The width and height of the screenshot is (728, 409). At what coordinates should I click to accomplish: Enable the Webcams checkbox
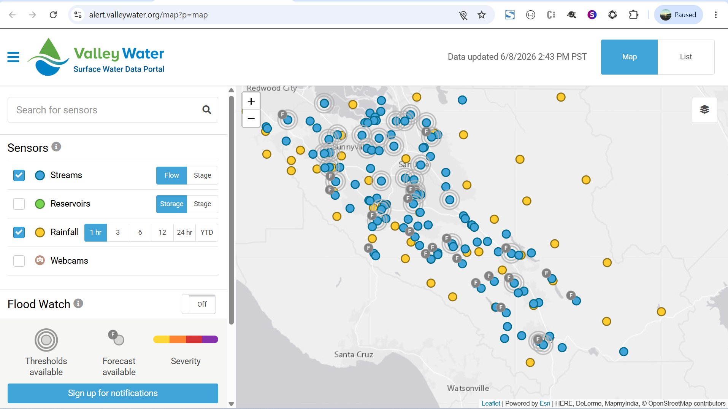[x=19, y=261]
